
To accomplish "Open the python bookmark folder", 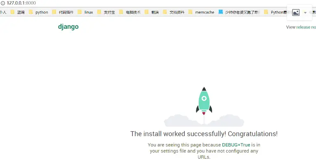I will [x=38, y=12].
